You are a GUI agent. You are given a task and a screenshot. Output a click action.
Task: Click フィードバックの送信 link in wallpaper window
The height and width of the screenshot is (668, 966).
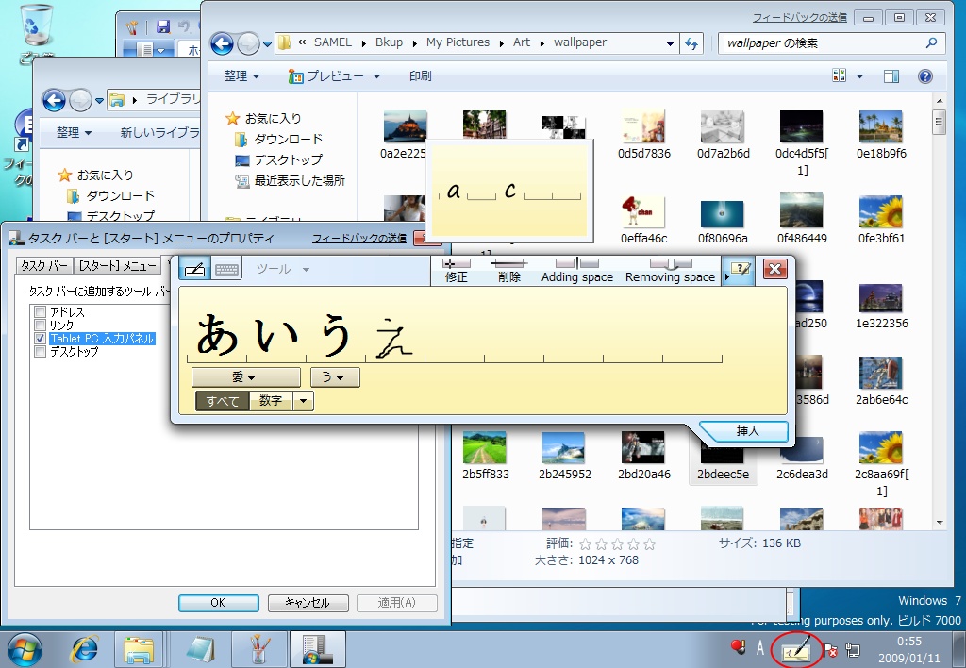point(800,17)
